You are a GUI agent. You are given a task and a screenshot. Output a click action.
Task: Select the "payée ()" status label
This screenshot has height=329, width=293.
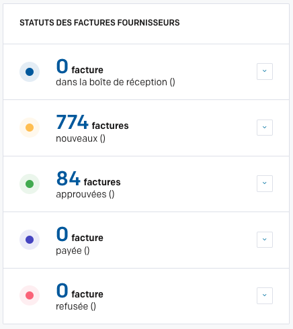coord(73,250)
